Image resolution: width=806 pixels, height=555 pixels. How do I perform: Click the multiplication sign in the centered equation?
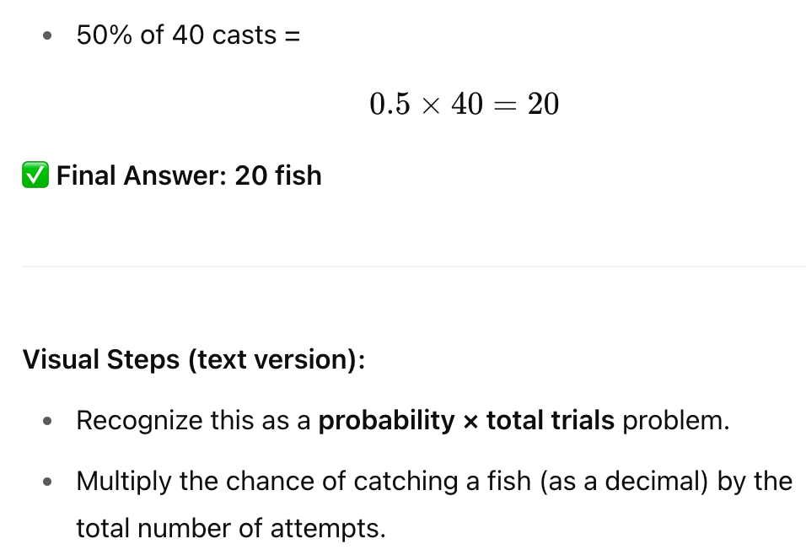(429, 105)
